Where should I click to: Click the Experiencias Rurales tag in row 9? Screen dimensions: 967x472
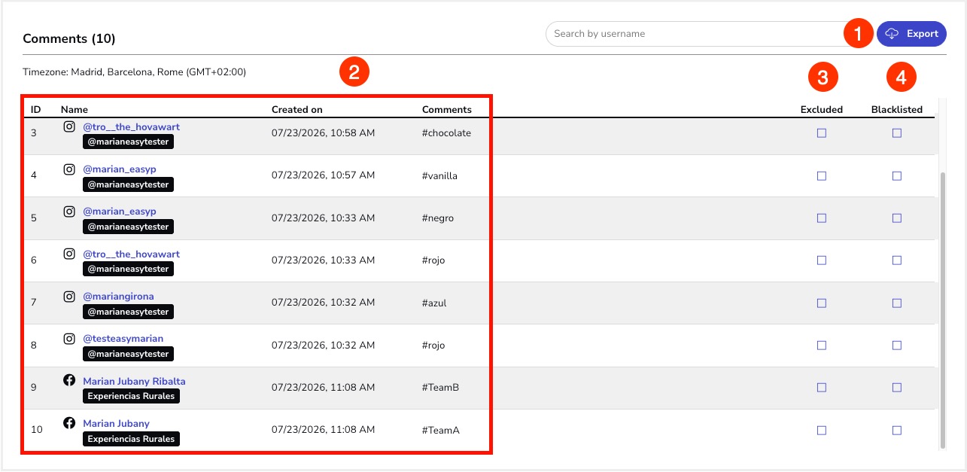131,396
